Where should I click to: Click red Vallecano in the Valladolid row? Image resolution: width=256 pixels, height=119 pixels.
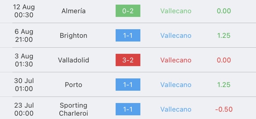176,60
